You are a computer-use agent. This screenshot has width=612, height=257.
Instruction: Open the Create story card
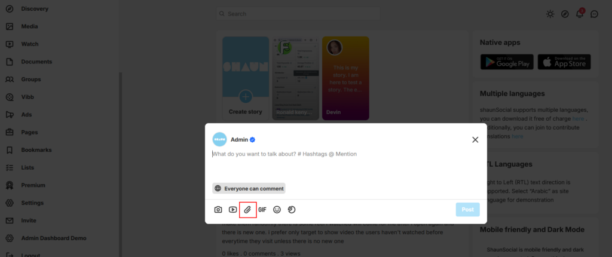point(246,78)
